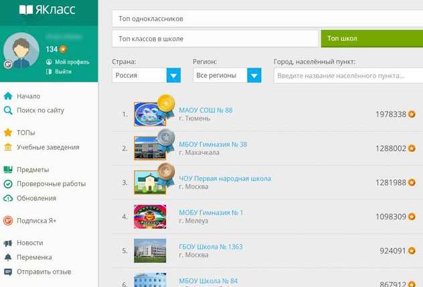Screen dimensions: 423x287
Task: Click the points star next to 1288002
Action: 412,149
